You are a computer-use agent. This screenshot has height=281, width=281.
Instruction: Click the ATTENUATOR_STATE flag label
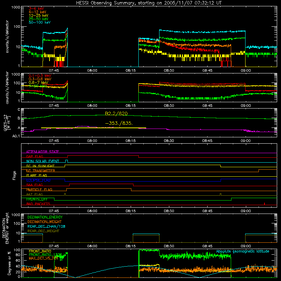click(43, 152)
